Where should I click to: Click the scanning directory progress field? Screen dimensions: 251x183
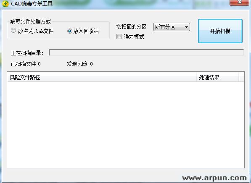click(146, 52)
